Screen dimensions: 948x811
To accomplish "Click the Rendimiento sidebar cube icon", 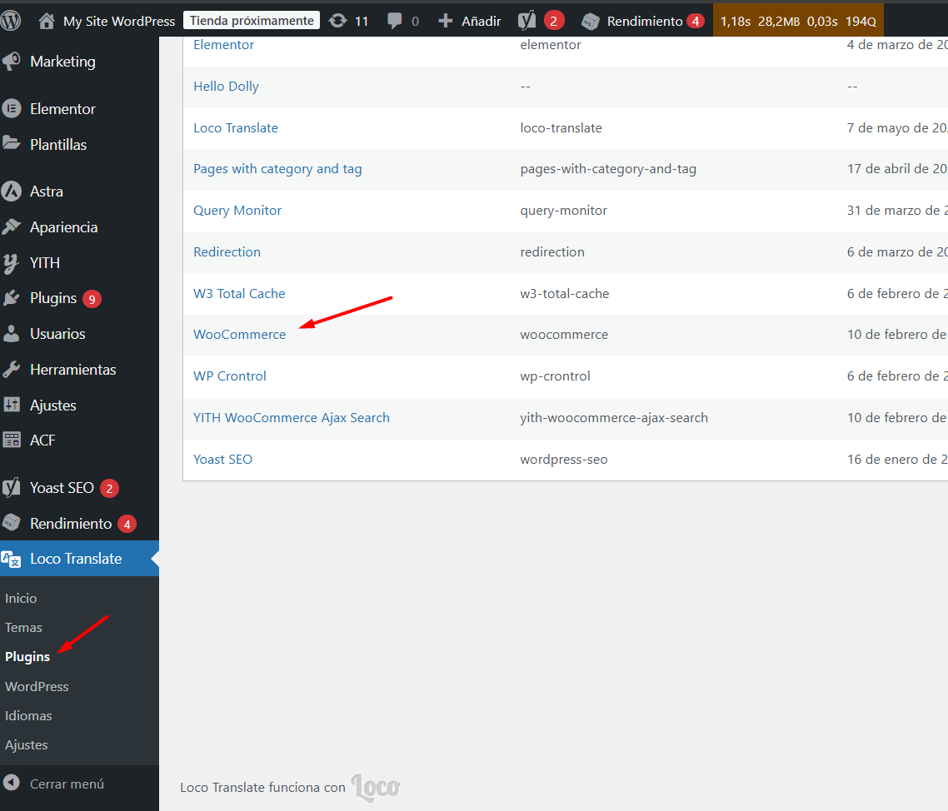I will click(x=12, y=523).
